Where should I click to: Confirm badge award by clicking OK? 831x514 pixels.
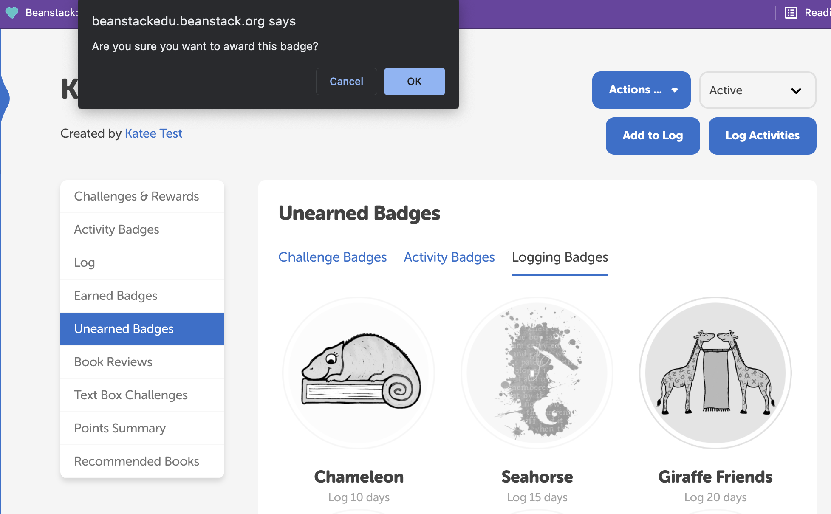tap(414, 81)
